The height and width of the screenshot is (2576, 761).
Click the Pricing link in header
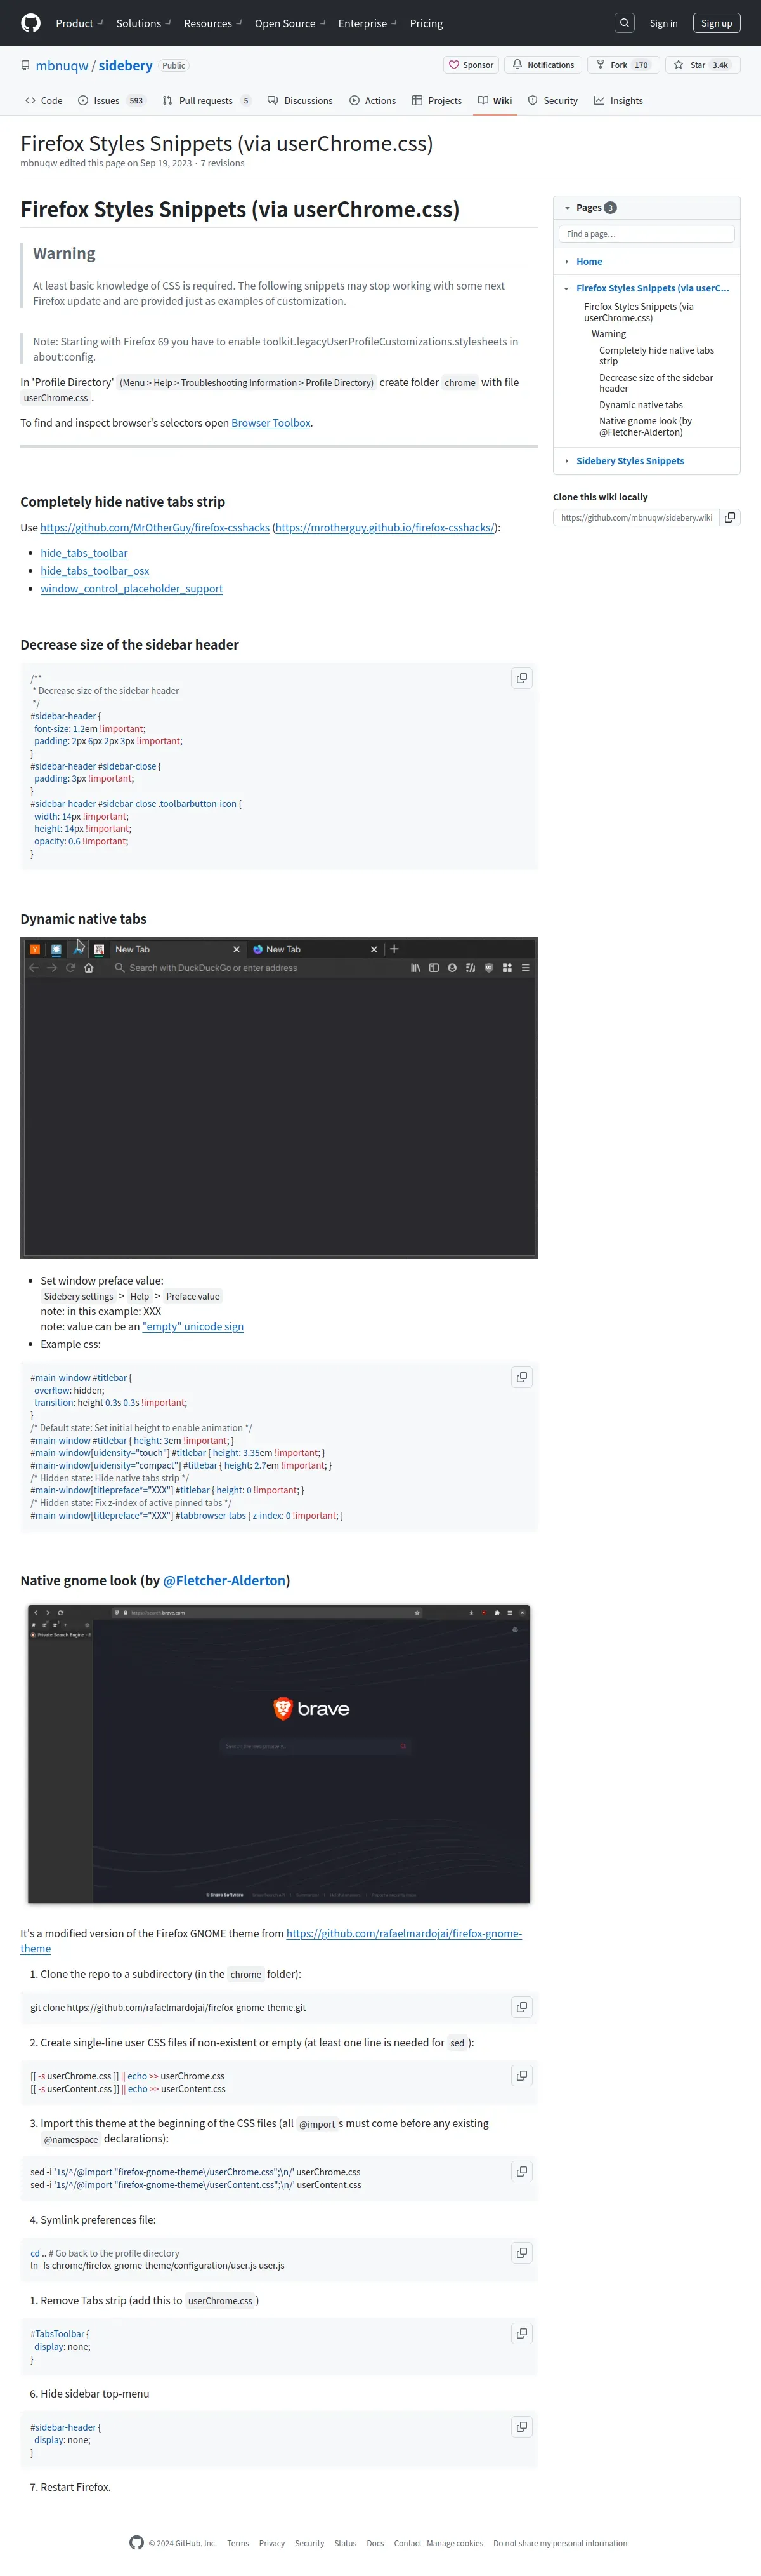coord(426,23)
